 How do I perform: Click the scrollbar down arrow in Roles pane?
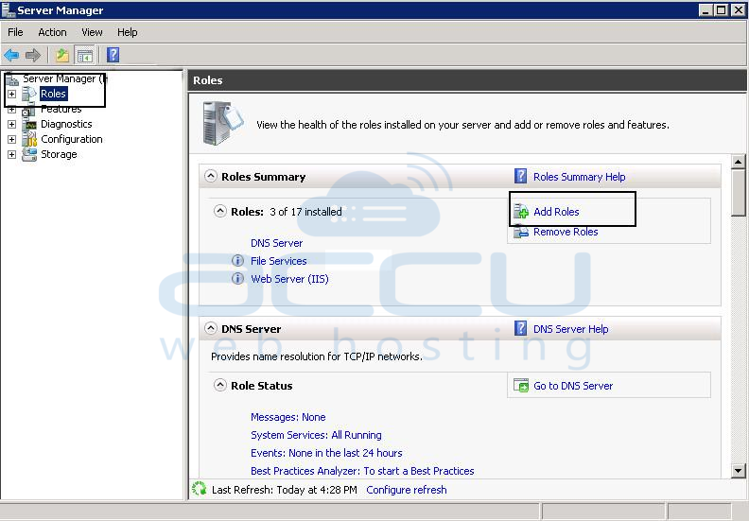pyautogui.click(x=738, y=470)
